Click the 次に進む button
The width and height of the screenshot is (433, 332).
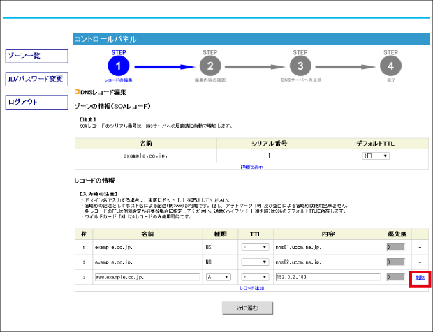[x=247, y=308]
